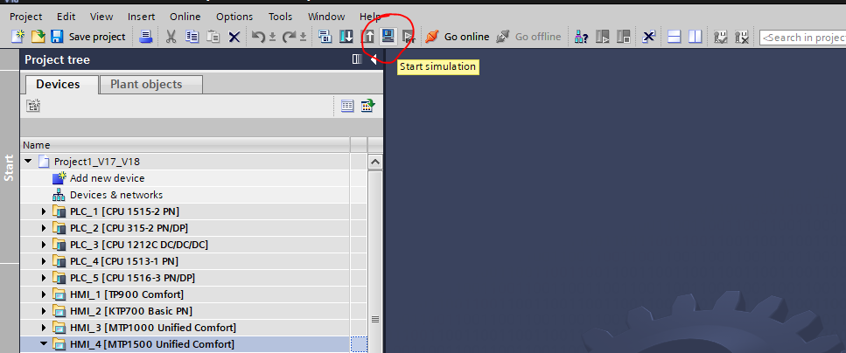Expand PLC_1 [CPU 1515-2 PN]
This screenshot has width=846, height=353.
point(44,211)
